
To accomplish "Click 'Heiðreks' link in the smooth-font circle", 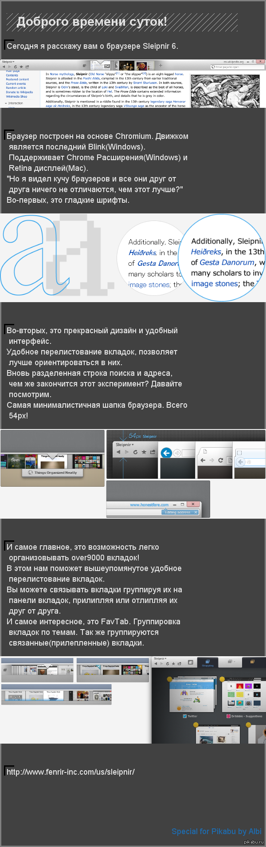I will point(206,252).
